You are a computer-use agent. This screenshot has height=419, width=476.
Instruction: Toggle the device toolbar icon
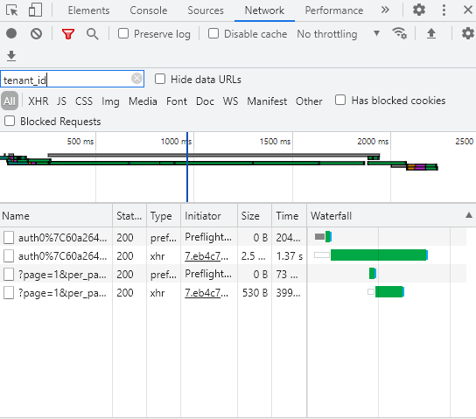click(35, 10)
